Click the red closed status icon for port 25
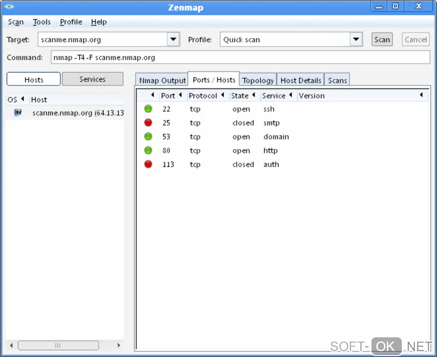The image size is (437, 357). tap(148, 122)
